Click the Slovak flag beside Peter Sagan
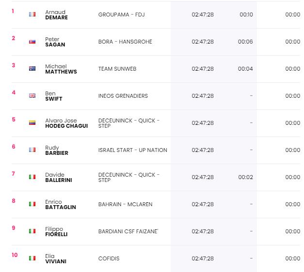This screenshot has width=304, height=272. click(x=32, y=42)
